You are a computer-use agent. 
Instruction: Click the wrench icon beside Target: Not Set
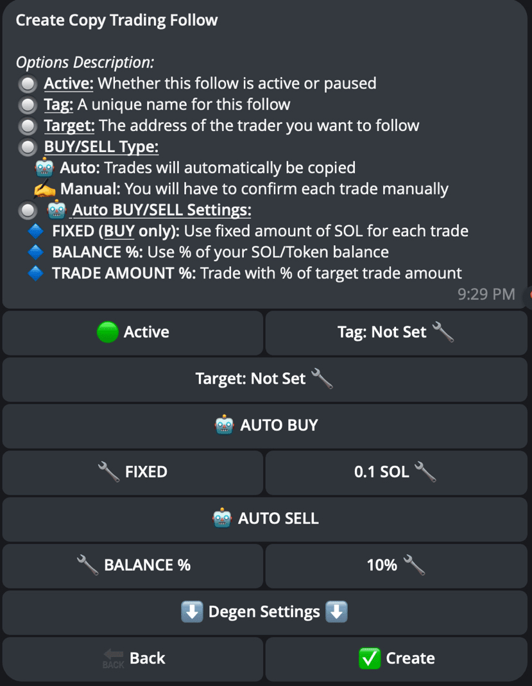tap(322, 379)
